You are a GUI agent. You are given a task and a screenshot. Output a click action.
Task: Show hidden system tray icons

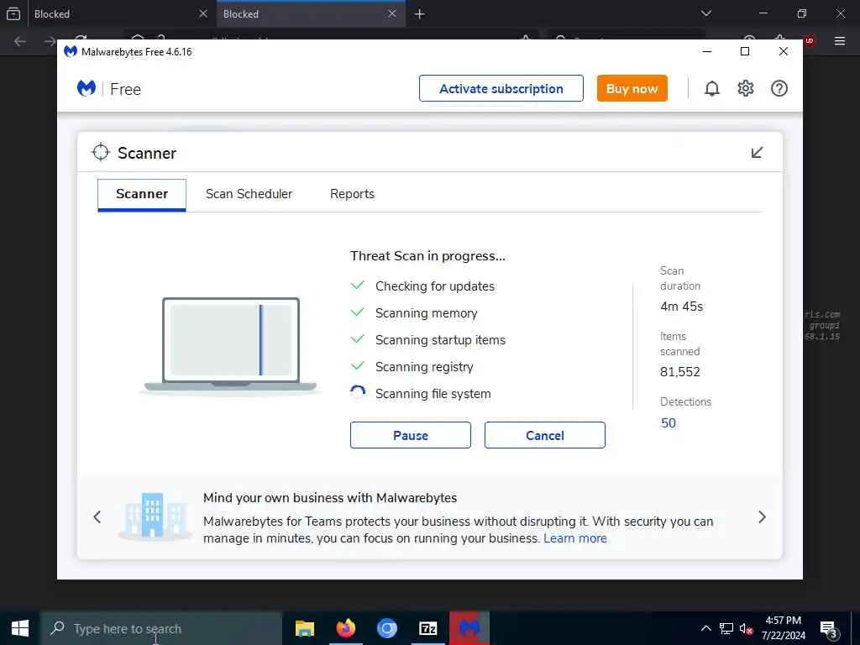point(705,628)
